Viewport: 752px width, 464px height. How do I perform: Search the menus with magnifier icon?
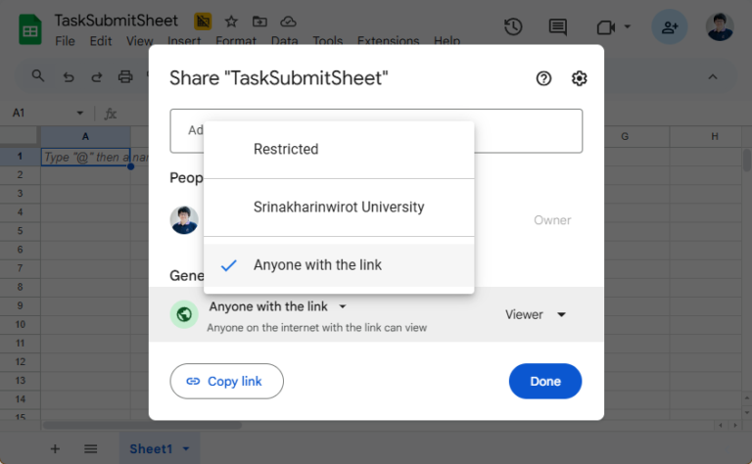click(x=38, y=75)
